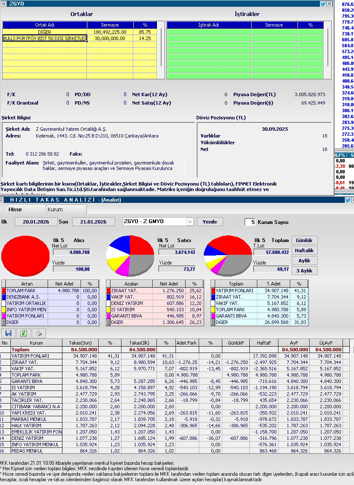354x485 pixels.
Task: Sort by the Kurum column header
Action: point(36,343)
